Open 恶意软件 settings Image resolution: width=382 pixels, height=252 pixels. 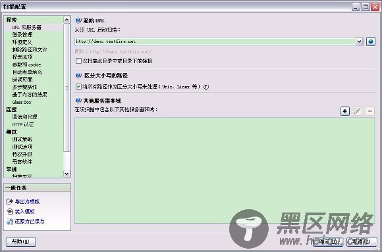tap(22, 161)
